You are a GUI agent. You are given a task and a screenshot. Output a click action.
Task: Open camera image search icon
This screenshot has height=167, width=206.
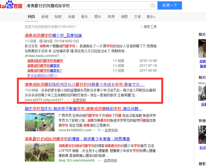click(153, 5)
